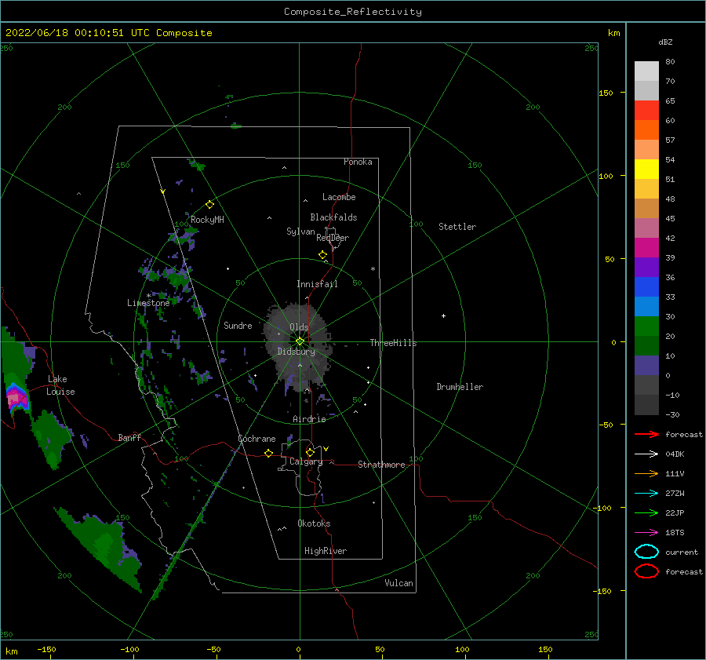
Task: Click the Sundre label
Action: click(x=238, y=325)
